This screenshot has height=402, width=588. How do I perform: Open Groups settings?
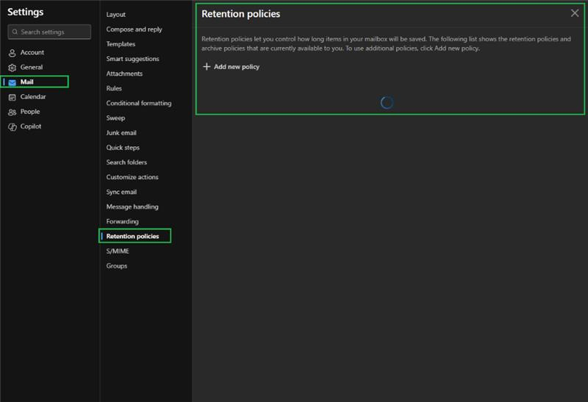[x=117, y=265]
